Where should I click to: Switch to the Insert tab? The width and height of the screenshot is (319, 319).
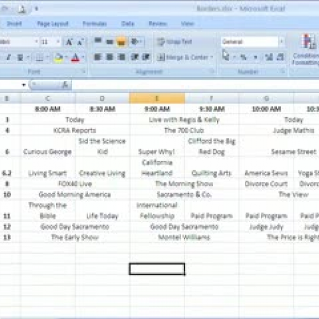coord(14,24)
